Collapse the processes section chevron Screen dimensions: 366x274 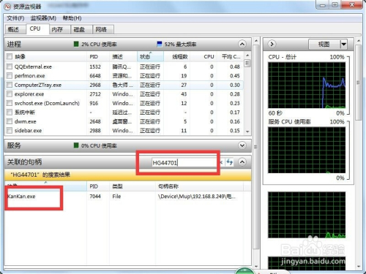[242, 44]
